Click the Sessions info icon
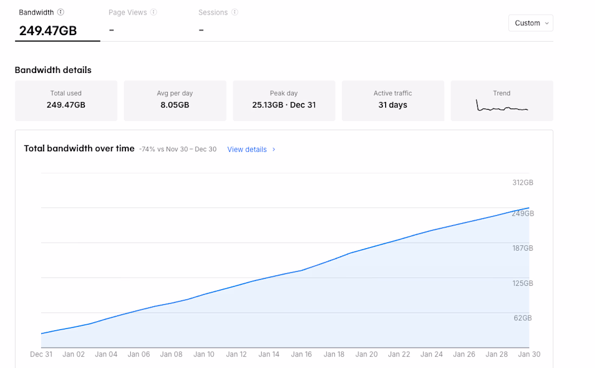This screenshot has width=595, height=368. [235, 12]
